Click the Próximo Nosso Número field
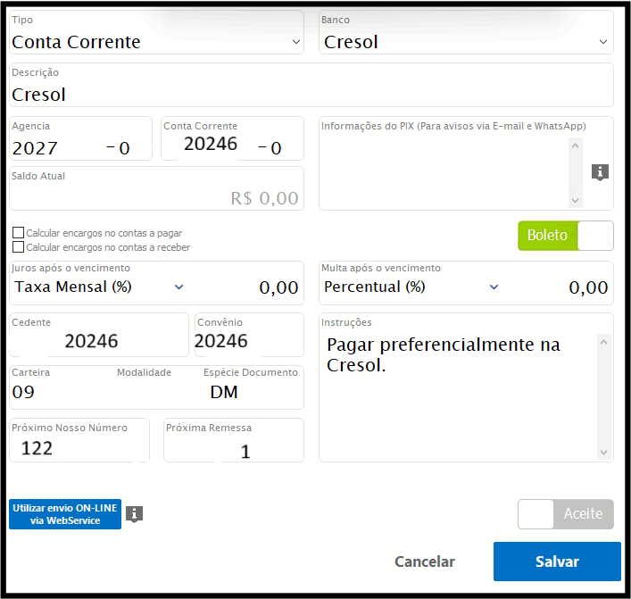 [79, 448]
